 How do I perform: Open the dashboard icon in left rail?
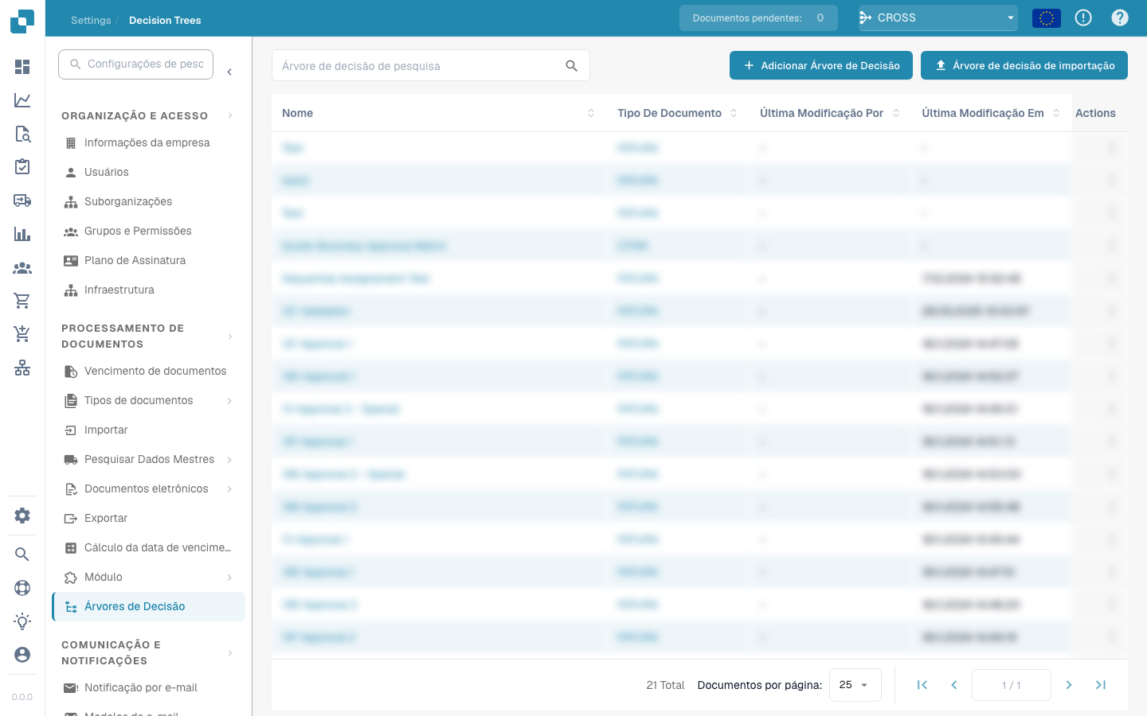pyautogui.click(x=22, y=67)
